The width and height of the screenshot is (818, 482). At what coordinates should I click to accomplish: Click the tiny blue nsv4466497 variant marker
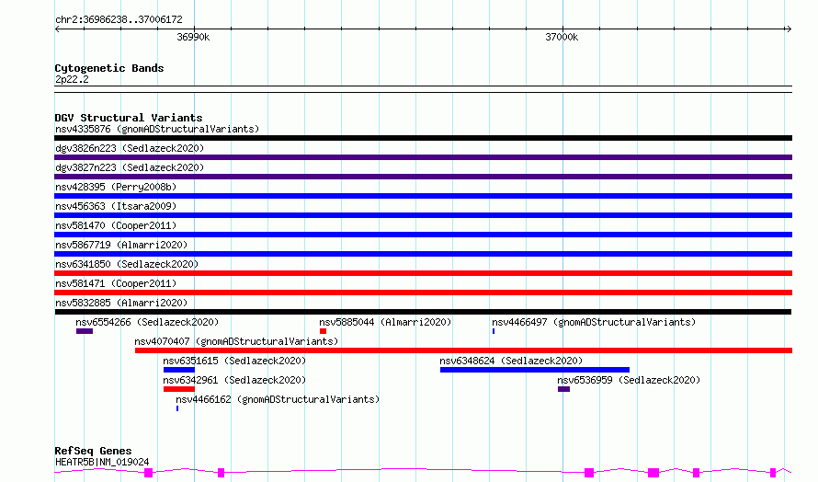(494, 331)
